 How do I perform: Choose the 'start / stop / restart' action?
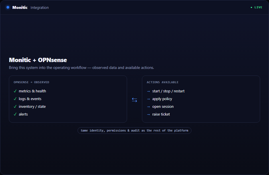pos(168,91)
